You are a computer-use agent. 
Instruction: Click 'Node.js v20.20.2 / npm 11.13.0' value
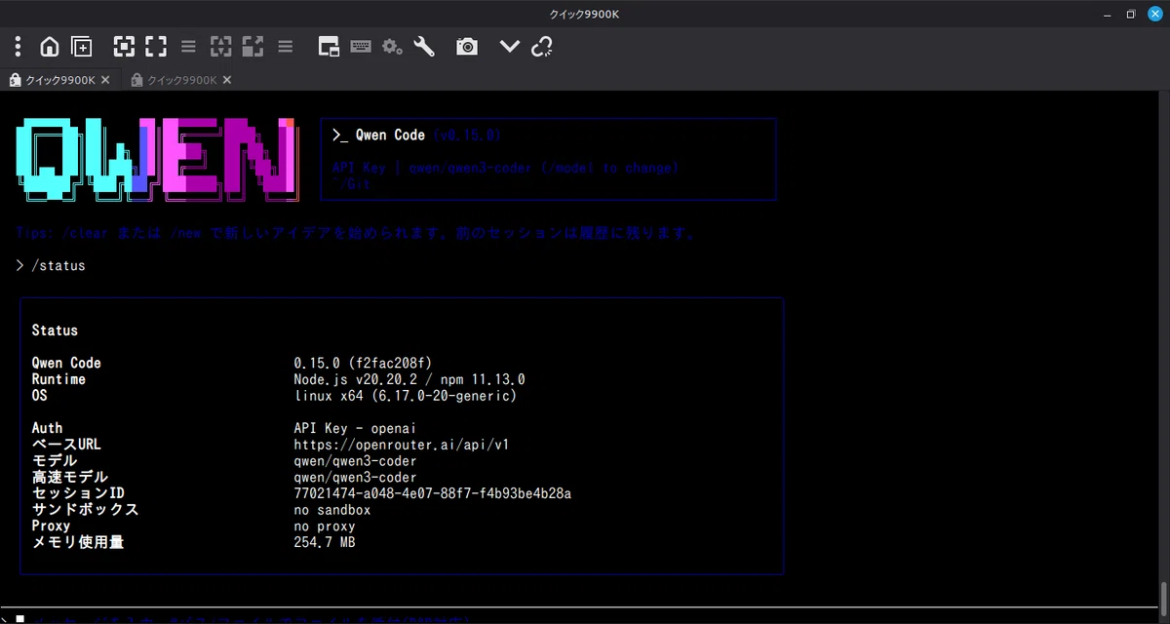pos(409,379)
